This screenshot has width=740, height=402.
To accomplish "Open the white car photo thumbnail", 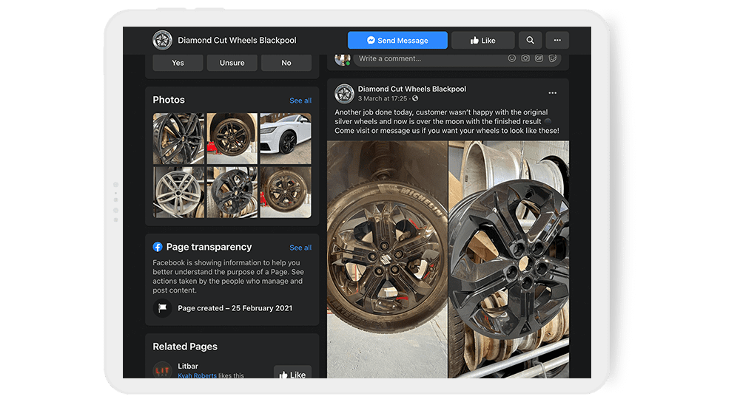I will [286, 138].
